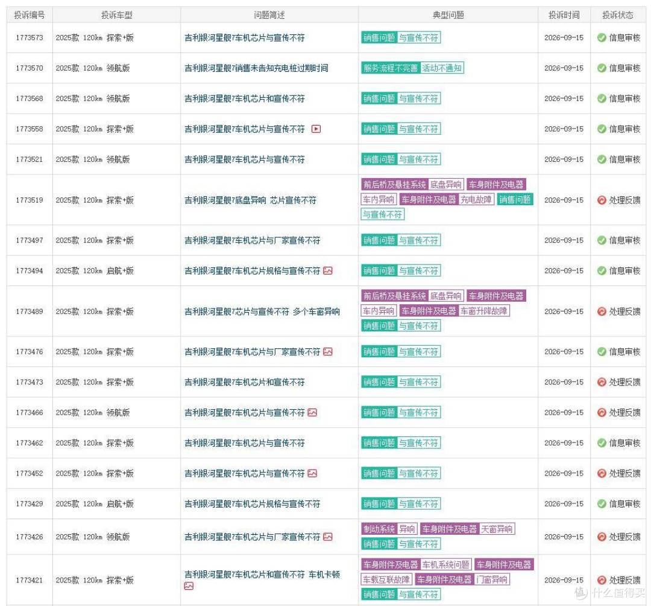Click complaint number 1773497
The height and width of the screenshot is (606, 651).
tap(30, 240)
